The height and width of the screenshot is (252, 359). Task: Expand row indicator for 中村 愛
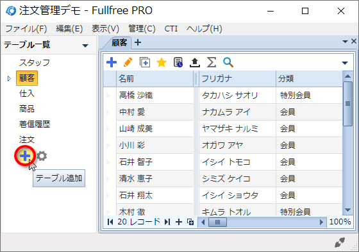(x=108, y=112)
